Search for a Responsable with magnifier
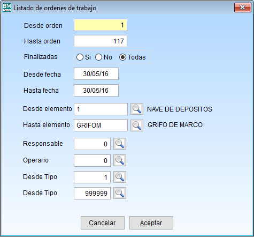Screen dimensions: 254x237 [x=120, y=144]
